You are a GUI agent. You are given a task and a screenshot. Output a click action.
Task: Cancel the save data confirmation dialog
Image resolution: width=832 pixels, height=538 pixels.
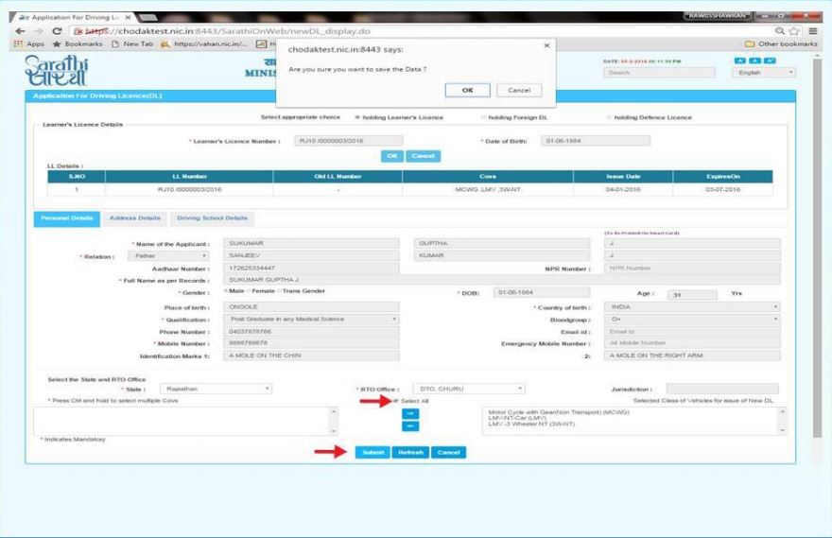click(518, 90)
